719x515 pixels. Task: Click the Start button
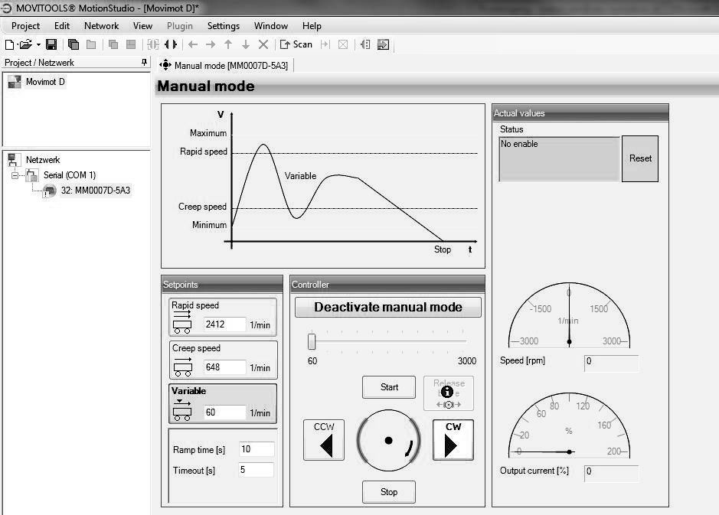pyautogui.click(x=389, y=387)
